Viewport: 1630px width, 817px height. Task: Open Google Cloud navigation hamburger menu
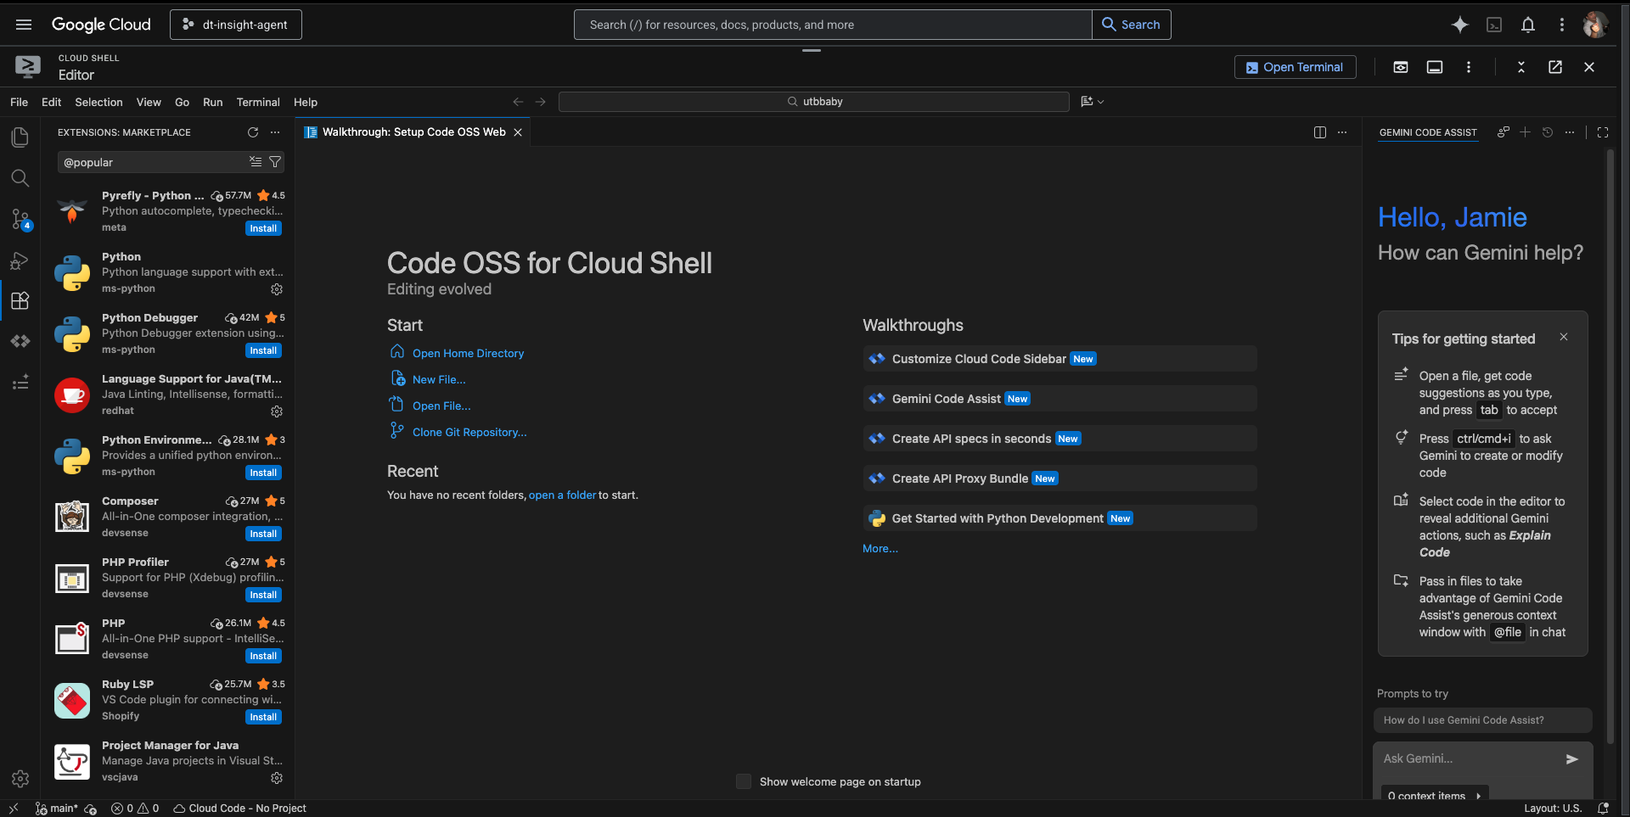(24, 25)
